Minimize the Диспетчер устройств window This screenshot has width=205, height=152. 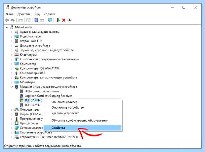(173, 7)
